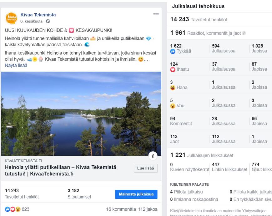This screenshot has height=216, width=272.
Task: Click the Kivaa Tekemistä page name
Action: tap(38, 15)
